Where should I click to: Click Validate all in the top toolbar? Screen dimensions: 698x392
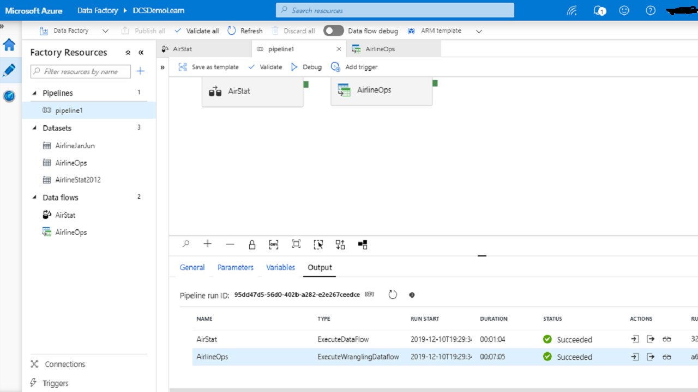click(x=197, y=31)
